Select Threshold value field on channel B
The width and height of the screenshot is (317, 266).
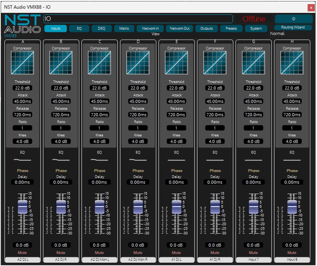tap(61, 88)
